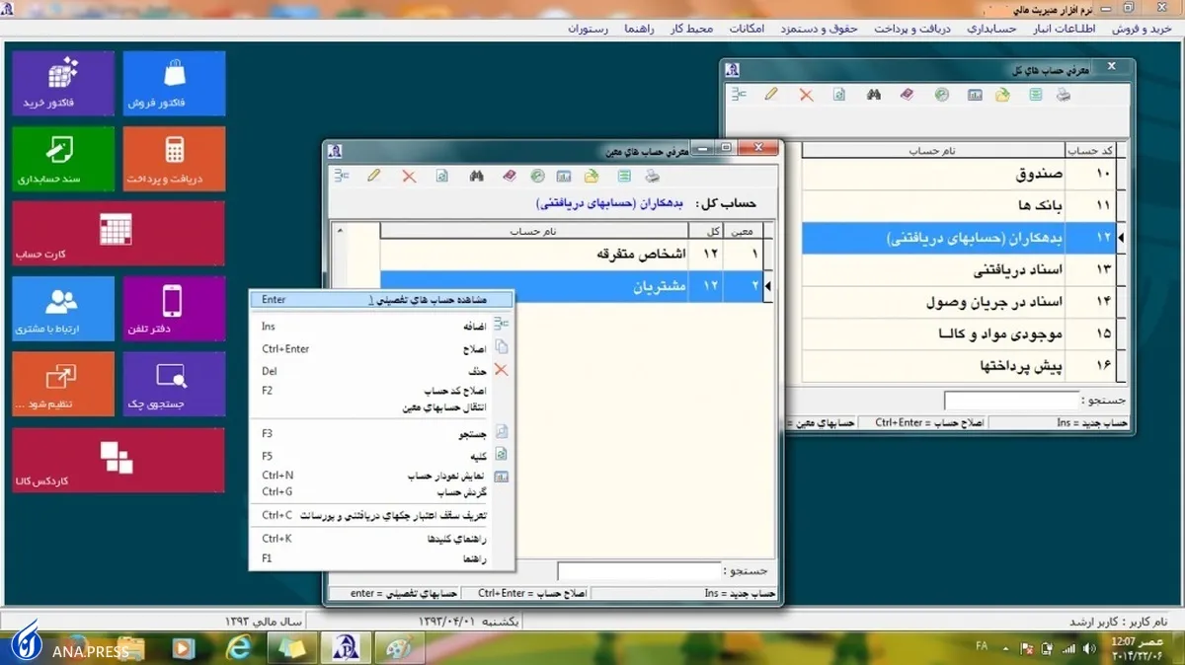The width and height of the screenshot is (1185, 665).
Task: Open the کاردکس کالا tile
Action: tap(118, 460)
